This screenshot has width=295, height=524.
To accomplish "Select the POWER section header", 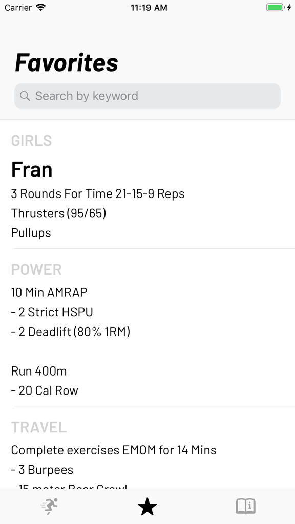I will click(36, 270).
